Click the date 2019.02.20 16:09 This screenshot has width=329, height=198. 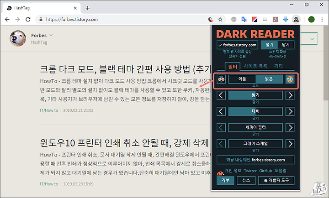coord(78,184)
